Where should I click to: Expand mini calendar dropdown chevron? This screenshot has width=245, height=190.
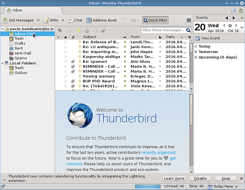click(x=242, y=28)
